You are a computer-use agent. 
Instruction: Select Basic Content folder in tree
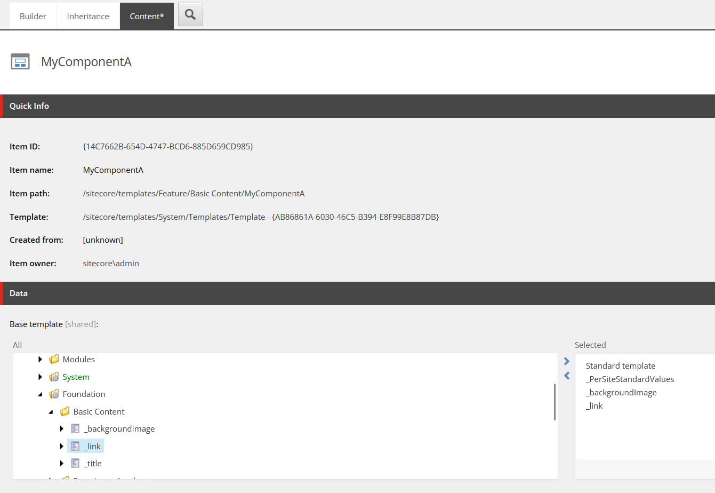point(99,412)
